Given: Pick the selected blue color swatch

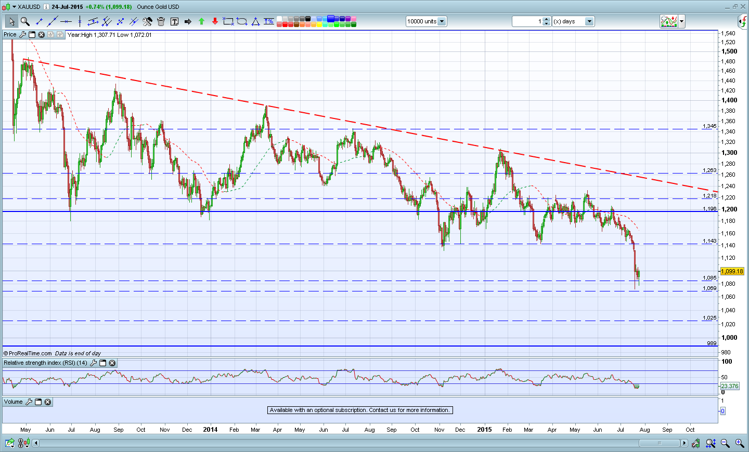Looking at the screenshot, I should tap(331, 19).
